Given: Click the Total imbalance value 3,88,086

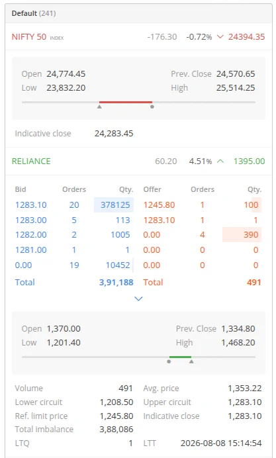Looking at the screenshot, I should coord(116,430).
